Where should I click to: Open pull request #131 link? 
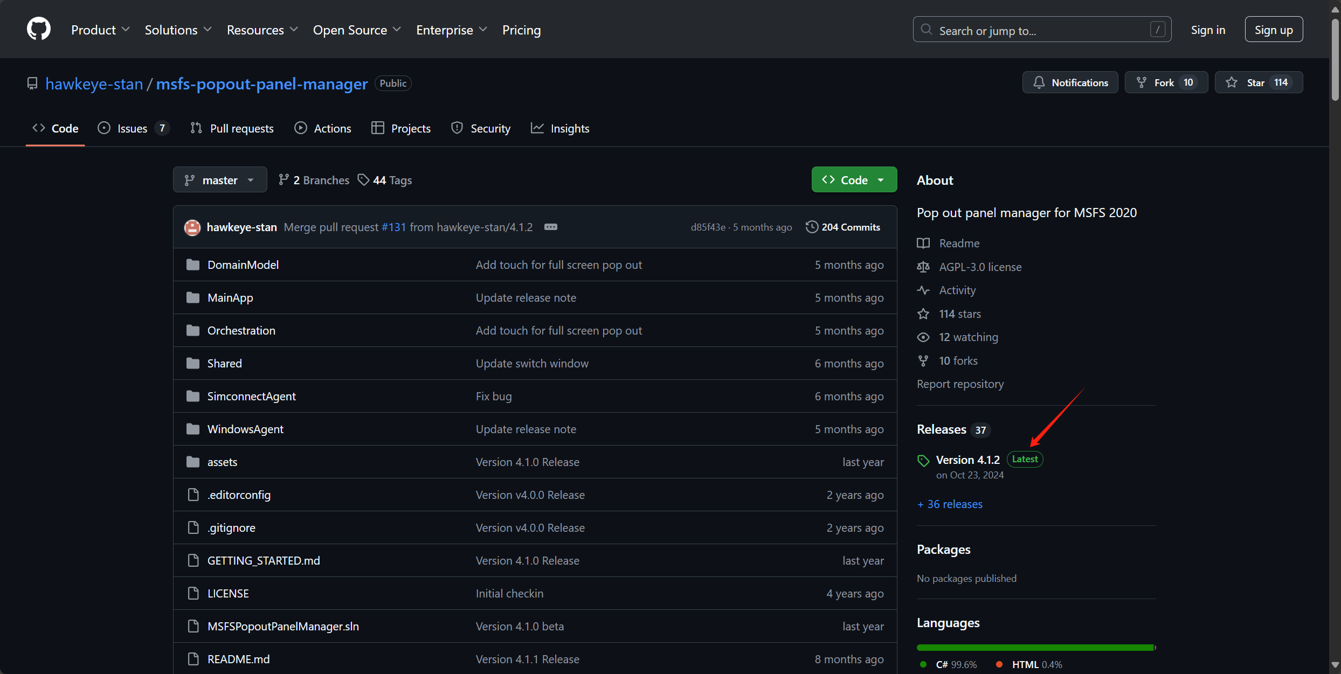(x=393, y=227)
